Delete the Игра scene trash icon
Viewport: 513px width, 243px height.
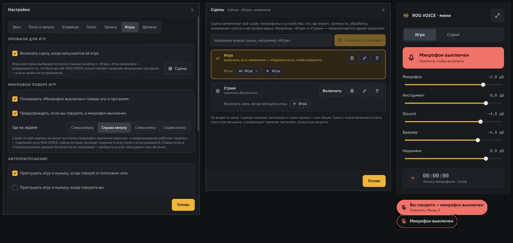point(377,58)
